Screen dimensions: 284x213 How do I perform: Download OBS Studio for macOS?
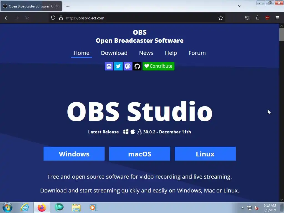[x=140, y=154]
